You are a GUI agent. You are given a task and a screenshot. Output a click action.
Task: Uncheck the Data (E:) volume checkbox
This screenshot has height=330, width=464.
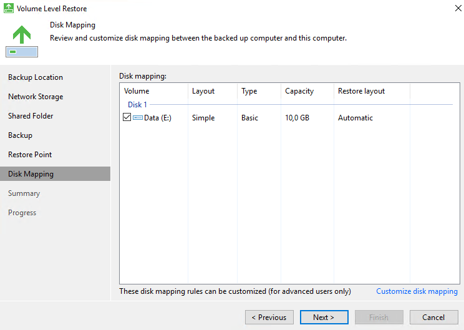(127, 117)
